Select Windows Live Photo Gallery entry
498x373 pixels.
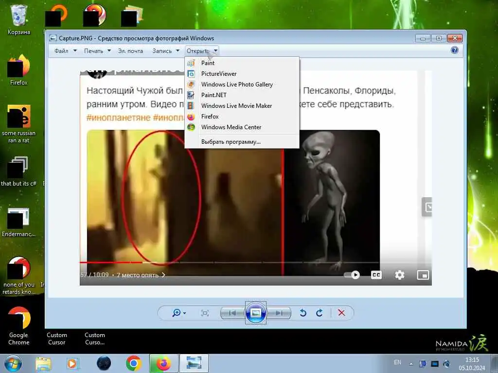coord(242,85)
